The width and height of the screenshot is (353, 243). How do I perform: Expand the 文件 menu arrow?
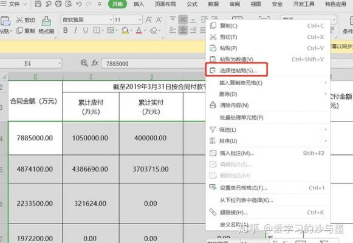[x=25, y=4]
